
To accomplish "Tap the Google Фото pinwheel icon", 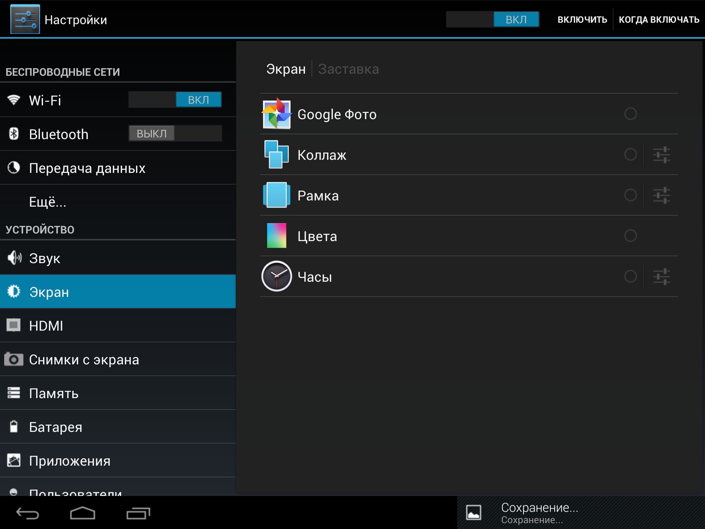I will pyautogui.click(x=276, y=114).
